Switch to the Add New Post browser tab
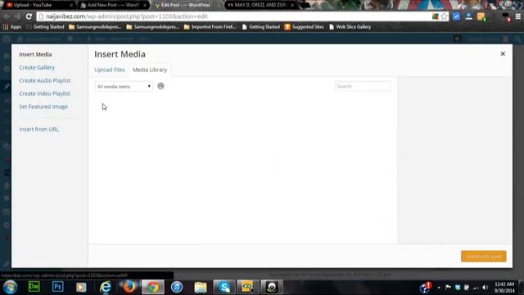Image resolution: width=524 pixels, height=295 pixels. (113, 5)
